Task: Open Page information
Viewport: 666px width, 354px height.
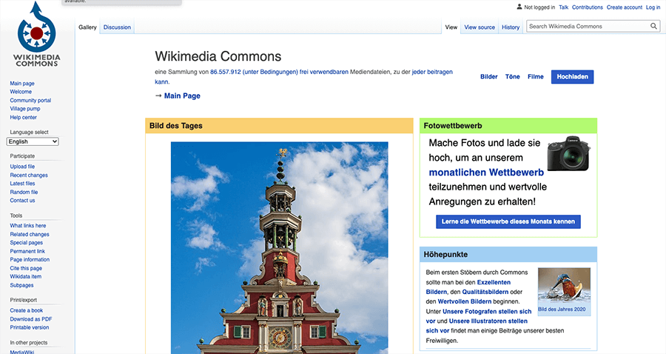Action: pyautogui.click(x=30, y=260)
